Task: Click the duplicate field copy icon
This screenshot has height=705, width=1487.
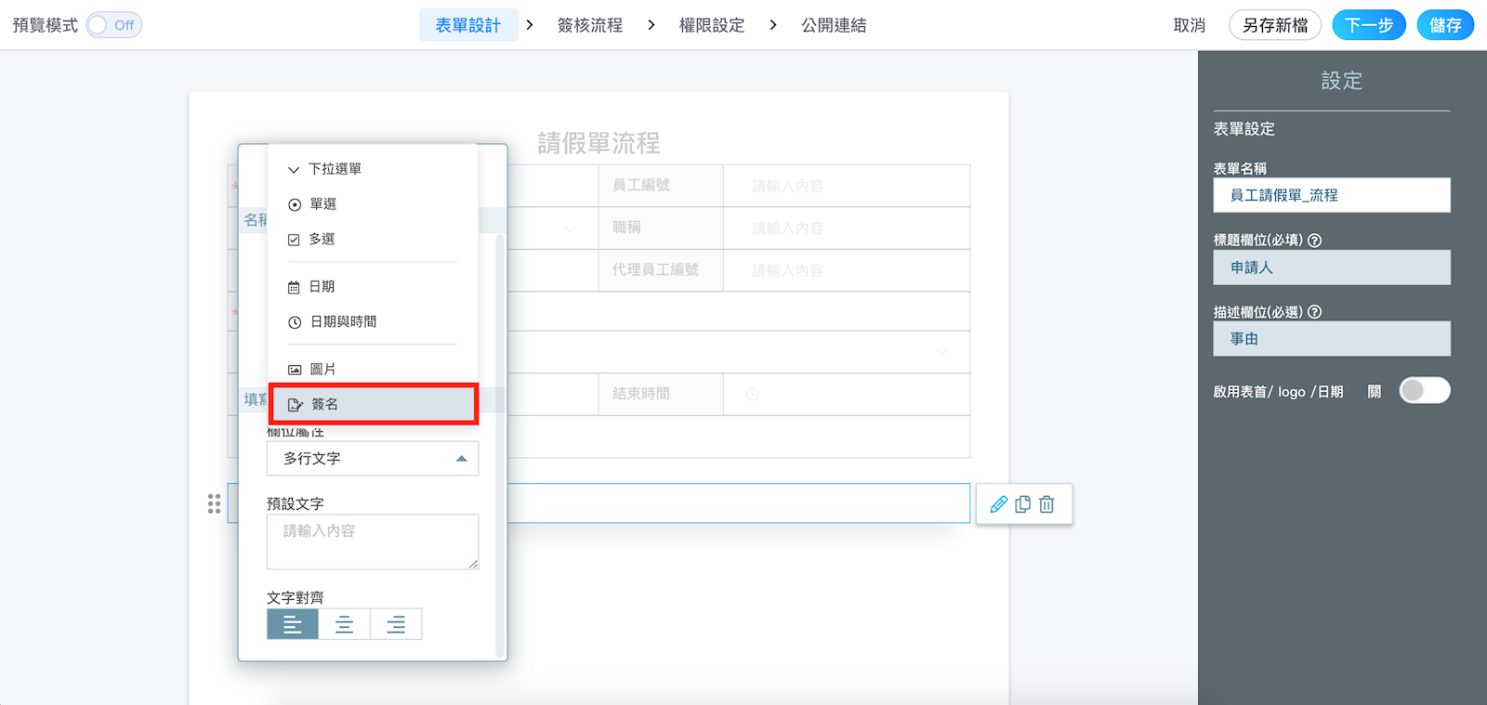Action: click(1022, 504)
